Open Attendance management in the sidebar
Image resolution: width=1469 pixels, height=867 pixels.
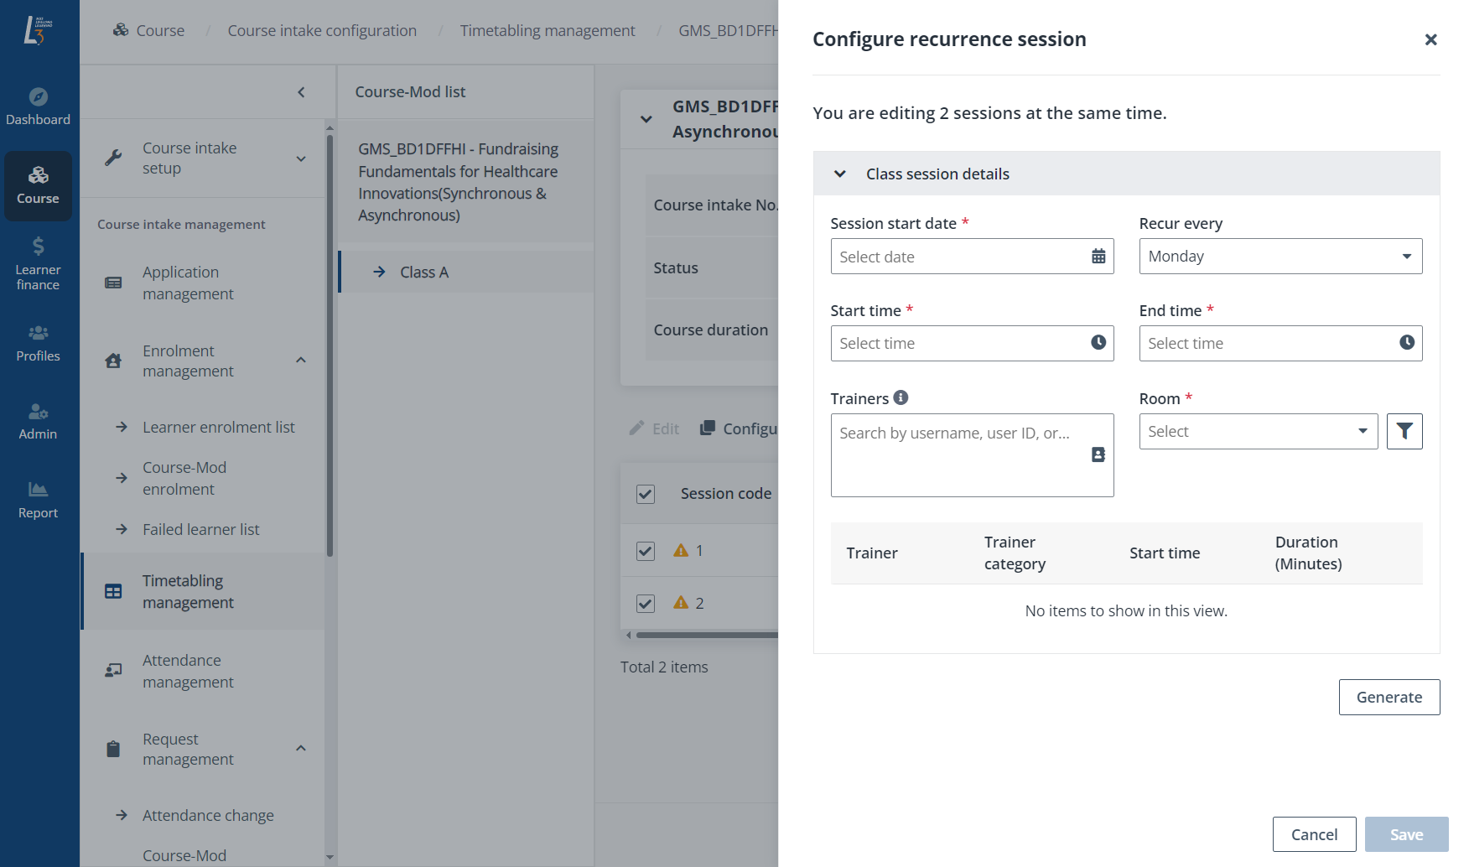(189, 671)
